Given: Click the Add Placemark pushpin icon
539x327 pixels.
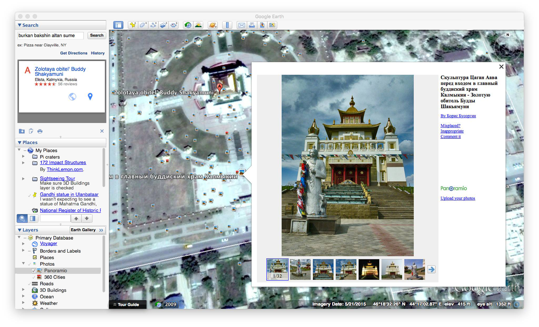Looking at the screenshot, I should click(x=133, y=25).
